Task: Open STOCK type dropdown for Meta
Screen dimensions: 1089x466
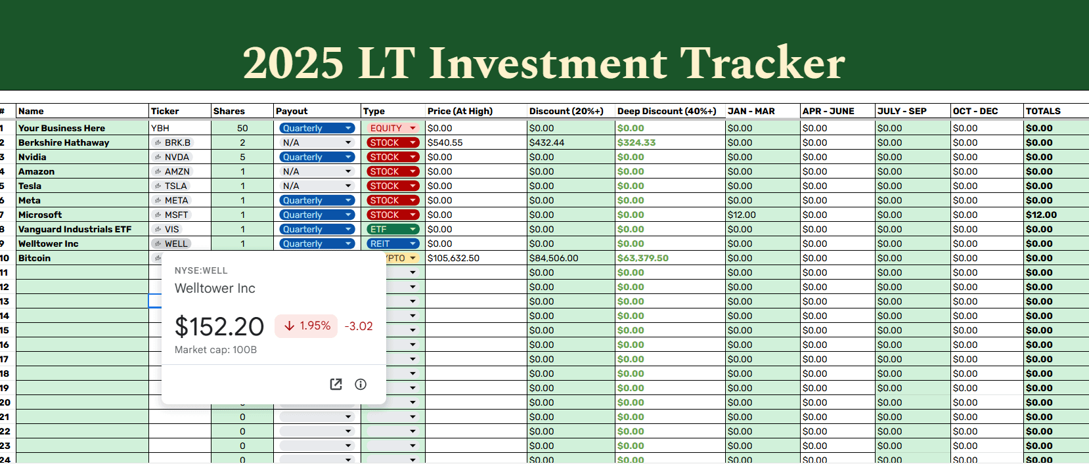Action: pos(393,200)
